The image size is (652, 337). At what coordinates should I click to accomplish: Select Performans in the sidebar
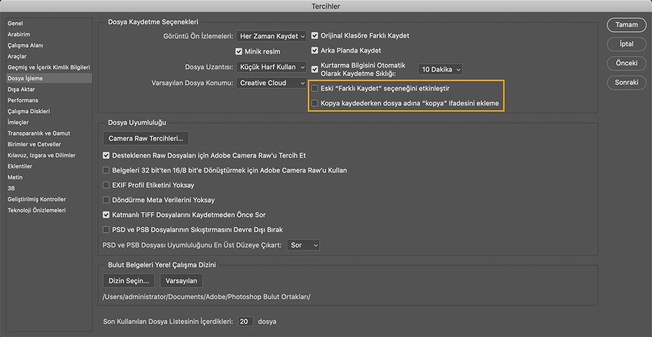23,101
